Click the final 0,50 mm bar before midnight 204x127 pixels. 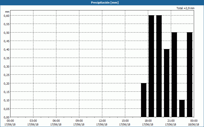[189, 75]
